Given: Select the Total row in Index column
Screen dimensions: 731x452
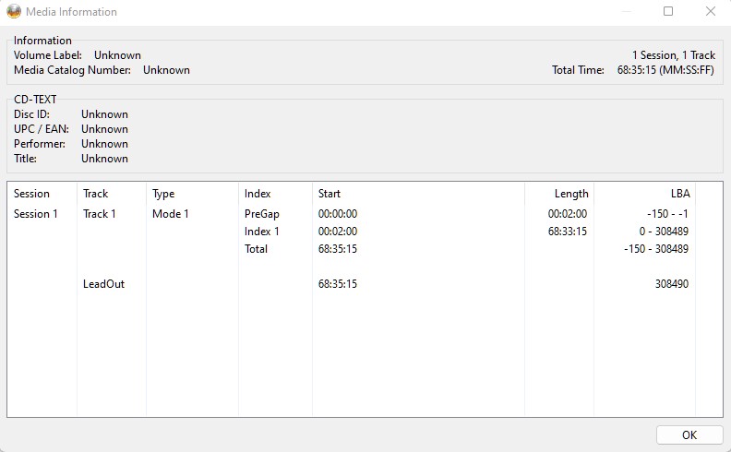Looking at the screenshot, I should coord(257,249).
